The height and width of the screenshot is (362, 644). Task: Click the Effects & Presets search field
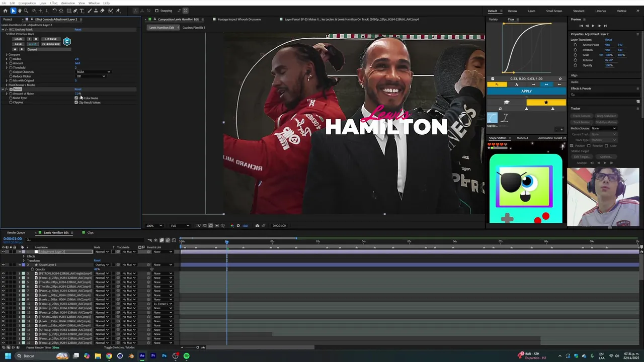605,95
